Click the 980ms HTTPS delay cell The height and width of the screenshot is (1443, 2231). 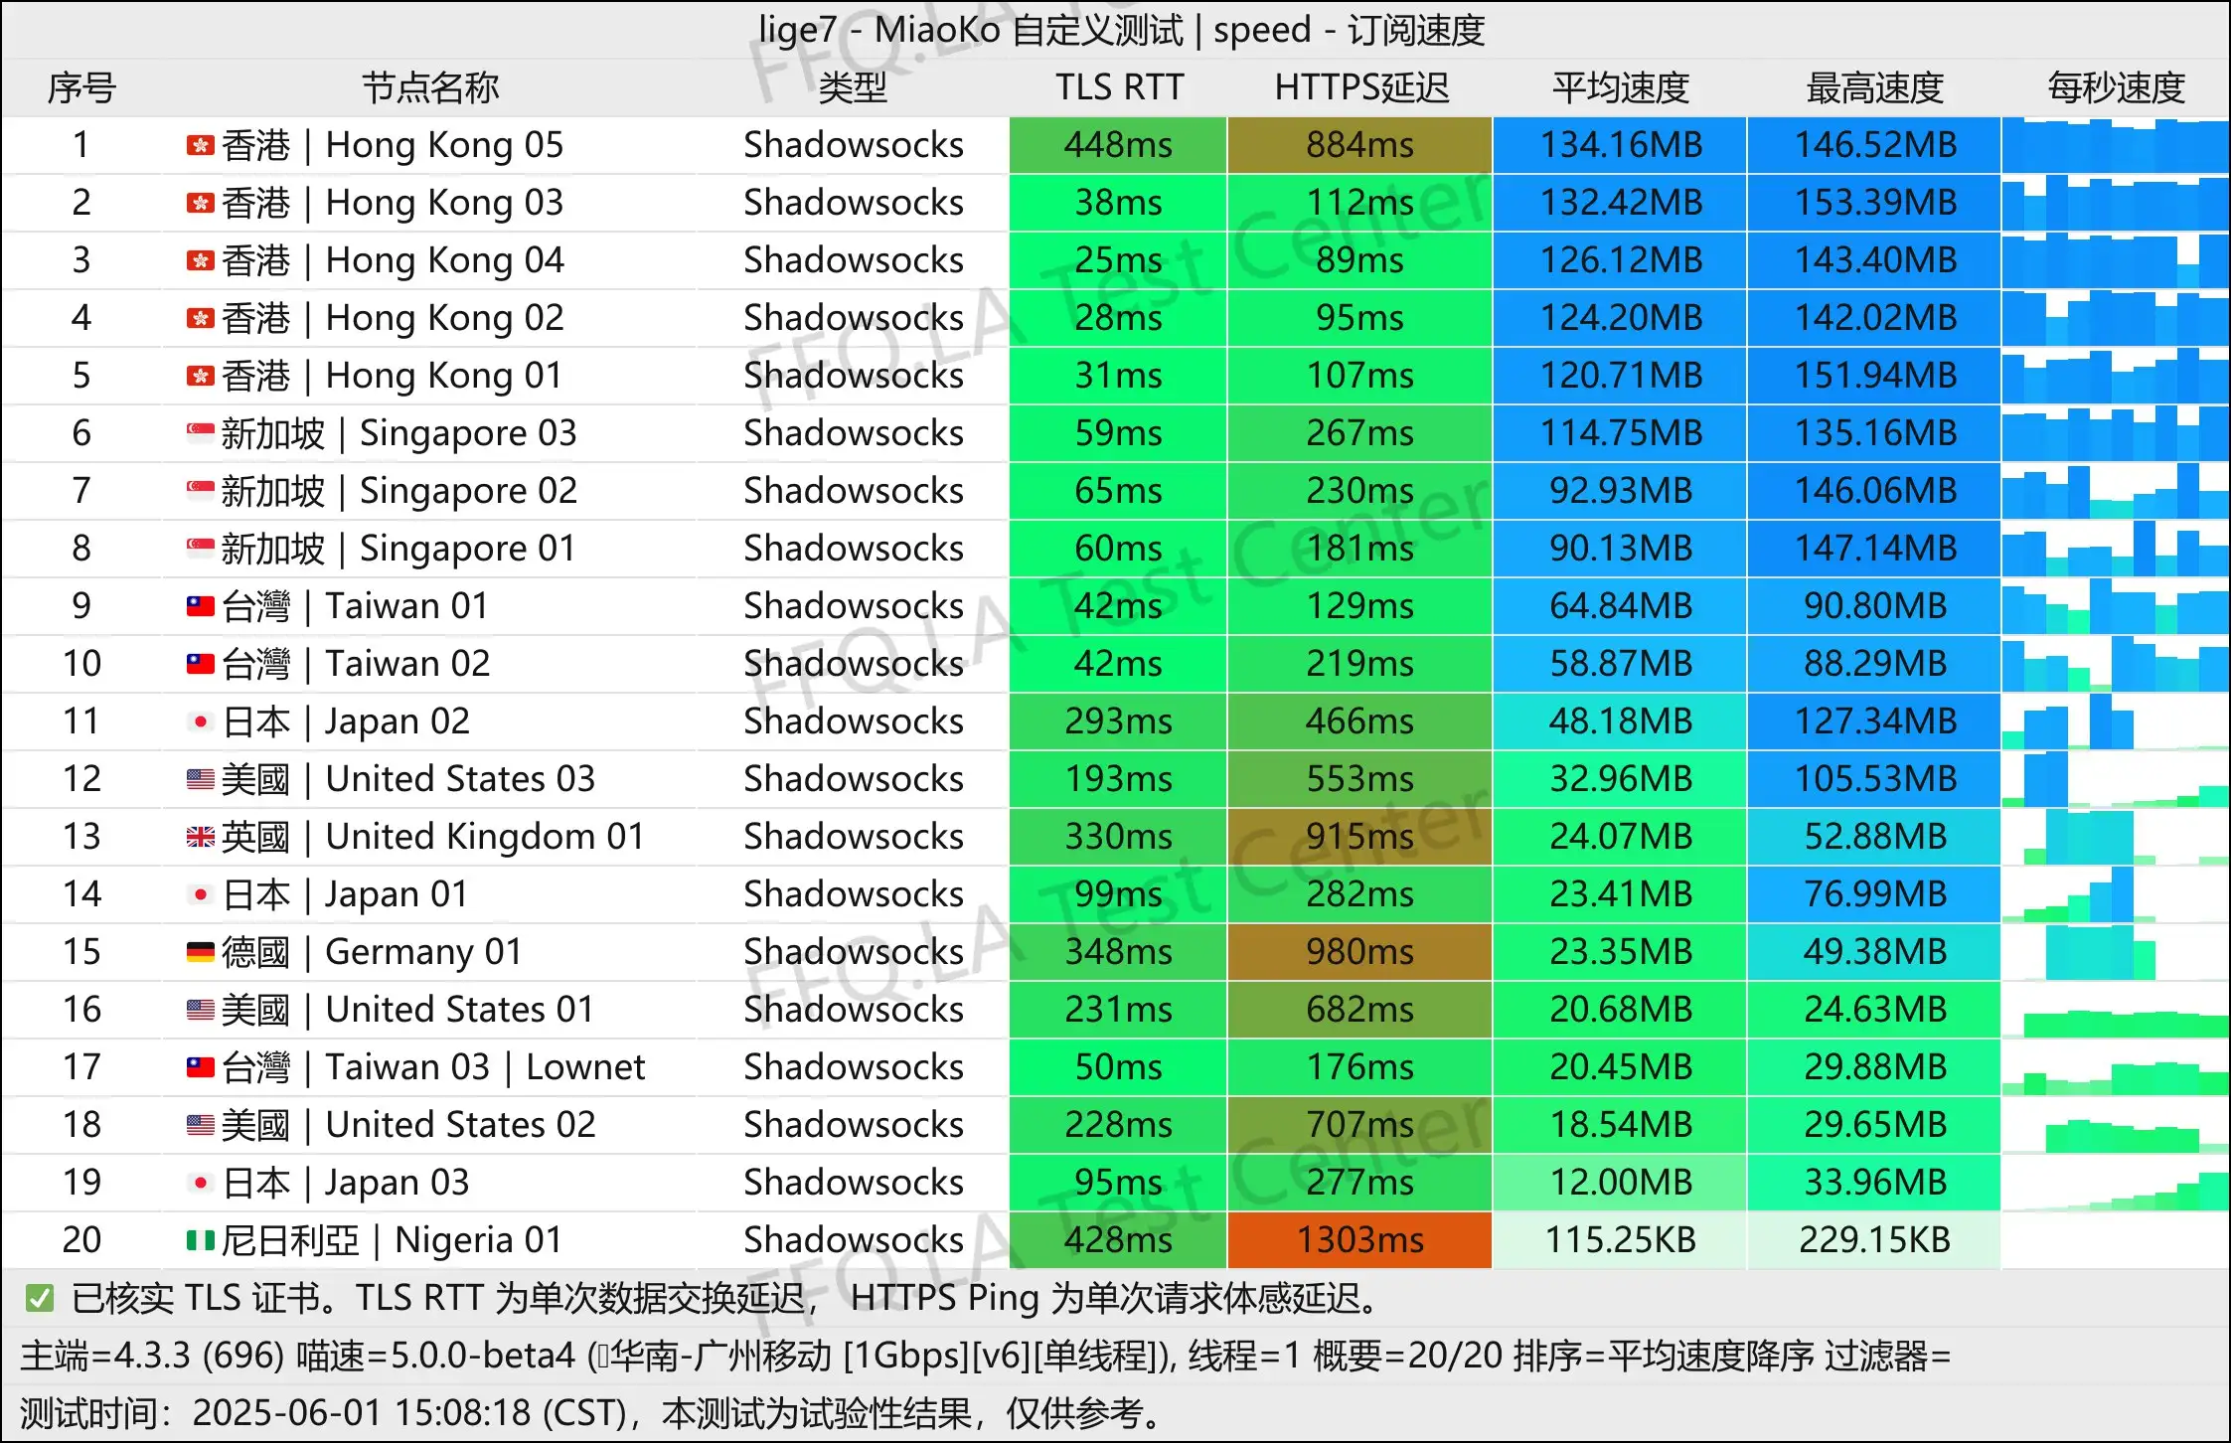point(1359,952)
